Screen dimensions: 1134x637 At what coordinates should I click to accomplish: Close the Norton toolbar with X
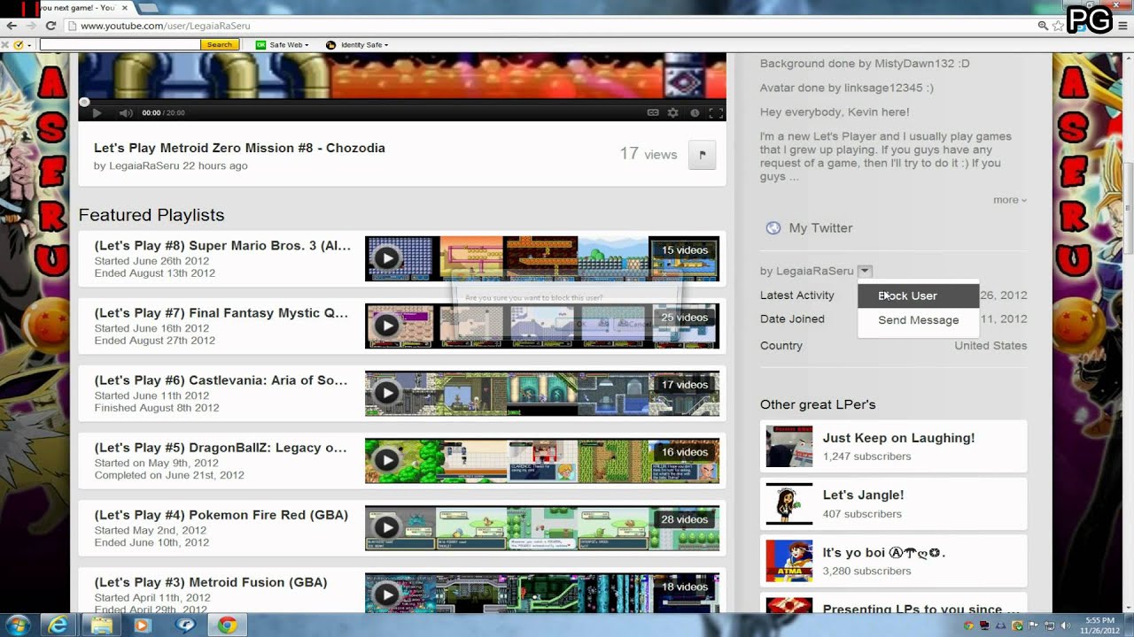point(6,44)
